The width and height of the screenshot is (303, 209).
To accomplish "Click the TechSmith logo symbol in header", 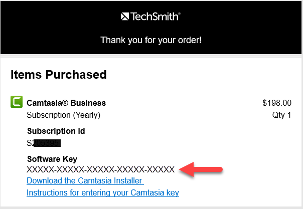I will pyautogui.click(x=125, y=17).
